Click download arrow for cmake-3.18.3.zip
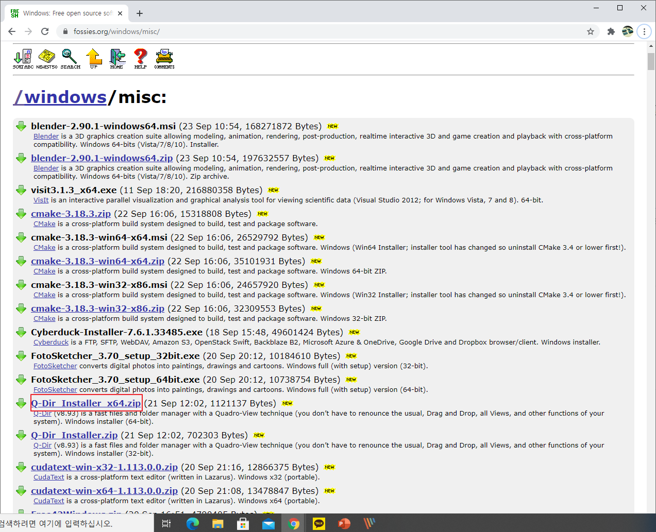656x532 pixels. pos(21,214)
